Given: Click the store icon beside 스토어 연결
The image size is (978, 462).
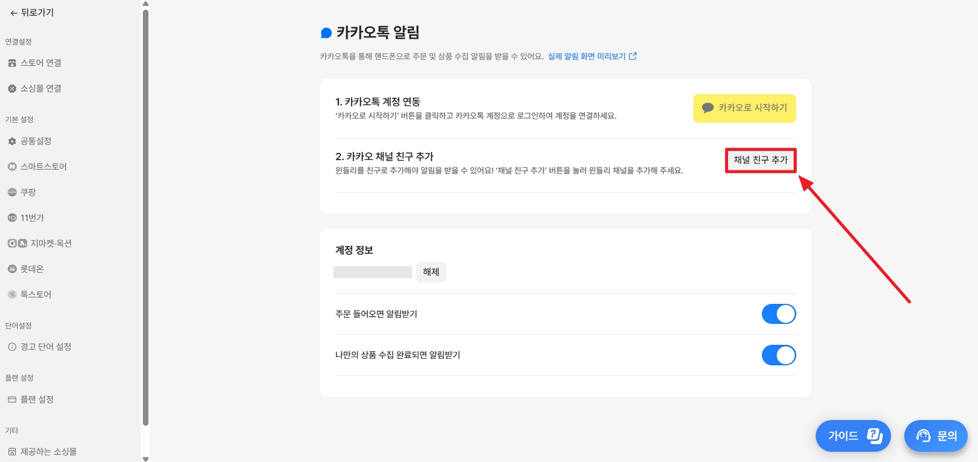Looking at the screenshot, I should tap(12, 63).
